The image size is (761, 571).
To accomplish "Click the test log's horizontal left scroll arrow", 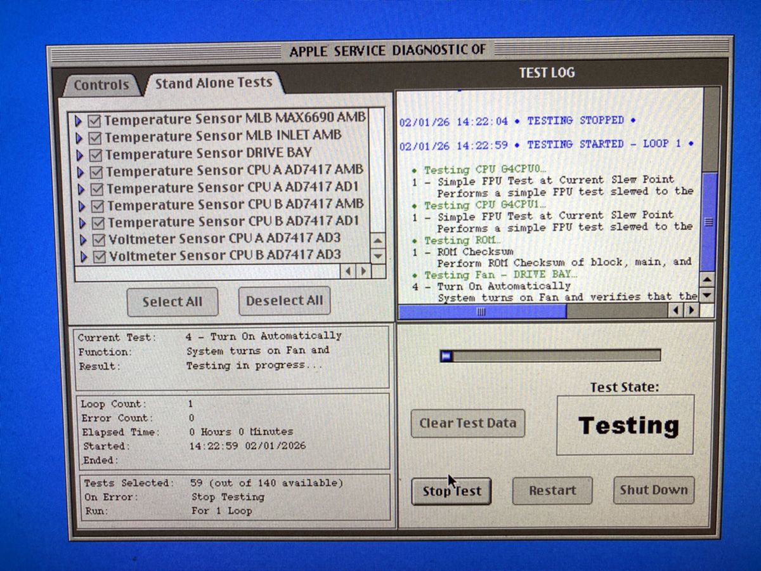I will [677, 311].
